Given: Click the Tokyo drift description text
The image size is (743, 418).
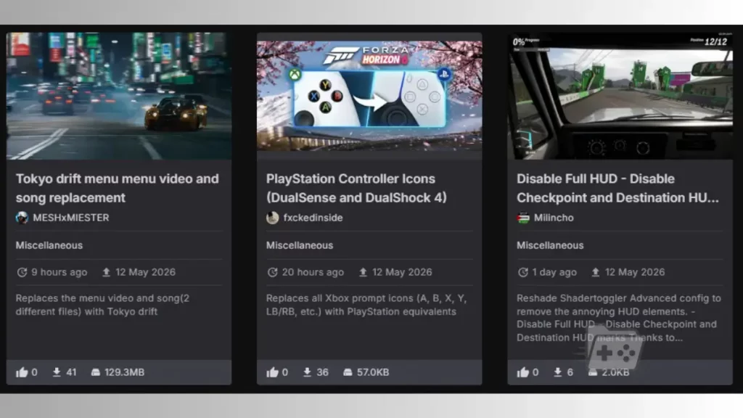Looking at the screenshot, I should [x=102, y=305].
